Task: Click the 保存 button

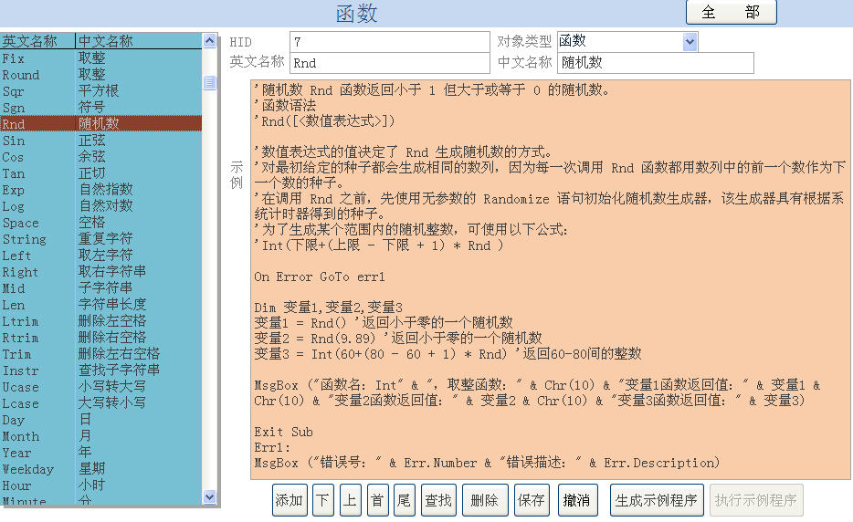Action: coord(532,500)
